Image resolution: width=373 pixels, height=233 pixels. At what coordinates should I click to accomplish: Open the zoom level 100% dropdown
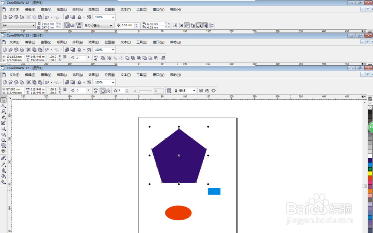coord(112,82)
